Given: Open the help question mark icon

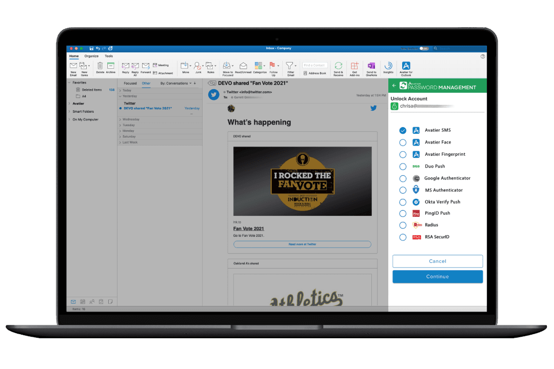Looking at the screenshot, I should pyautogui.click(x=483, y=56).
